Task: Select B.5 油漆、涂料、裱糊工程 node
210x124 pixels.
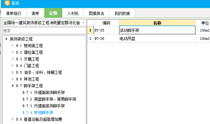Action: (39, 72)
